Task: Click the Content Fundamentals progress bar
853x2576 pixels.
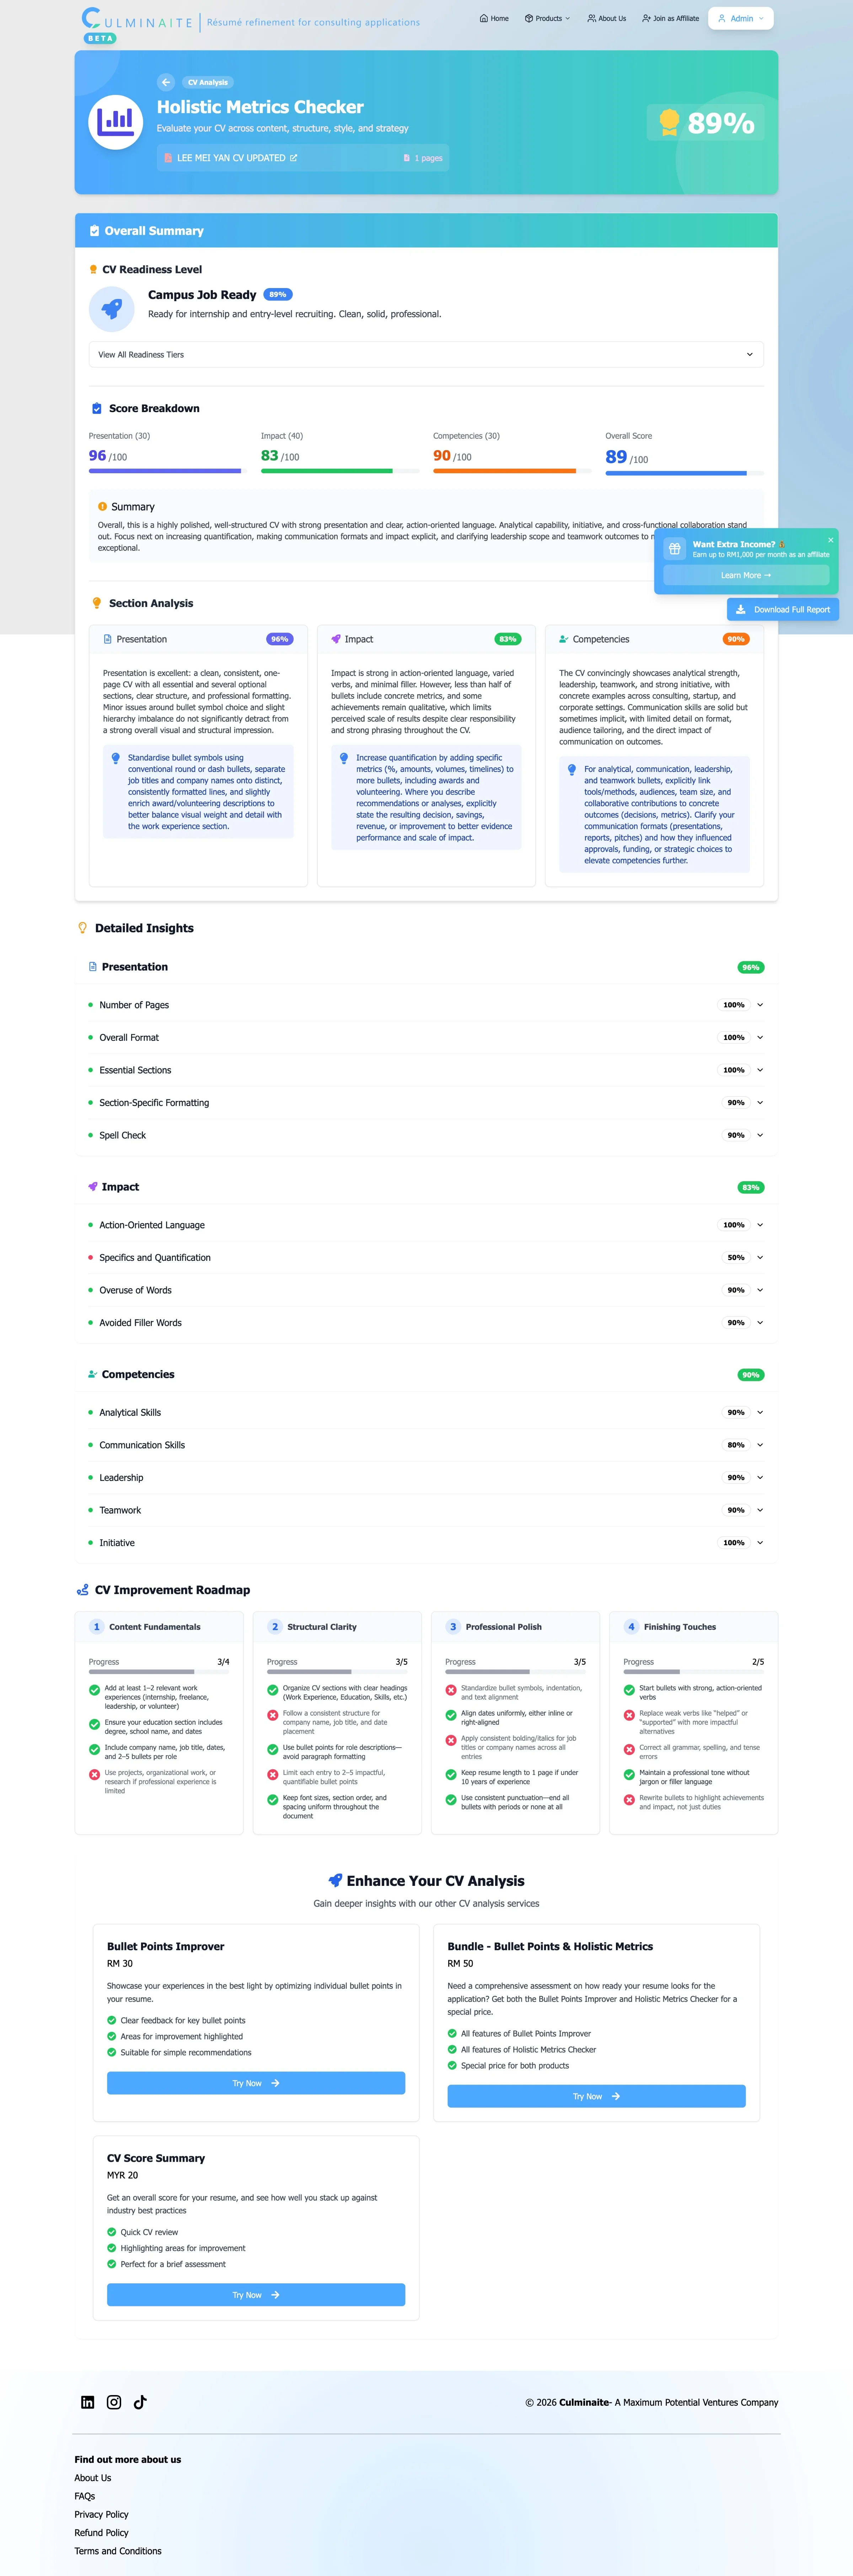Action: click(x=159, y=1672)
